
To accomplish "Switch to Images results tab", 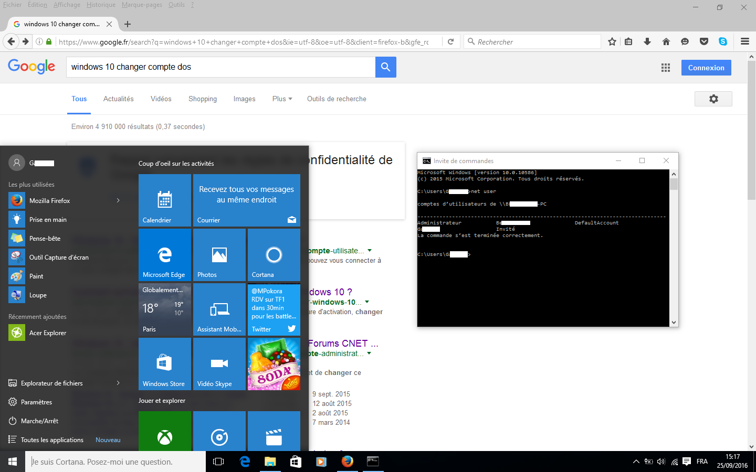I will pyautogui.click(x=245, y=99).
